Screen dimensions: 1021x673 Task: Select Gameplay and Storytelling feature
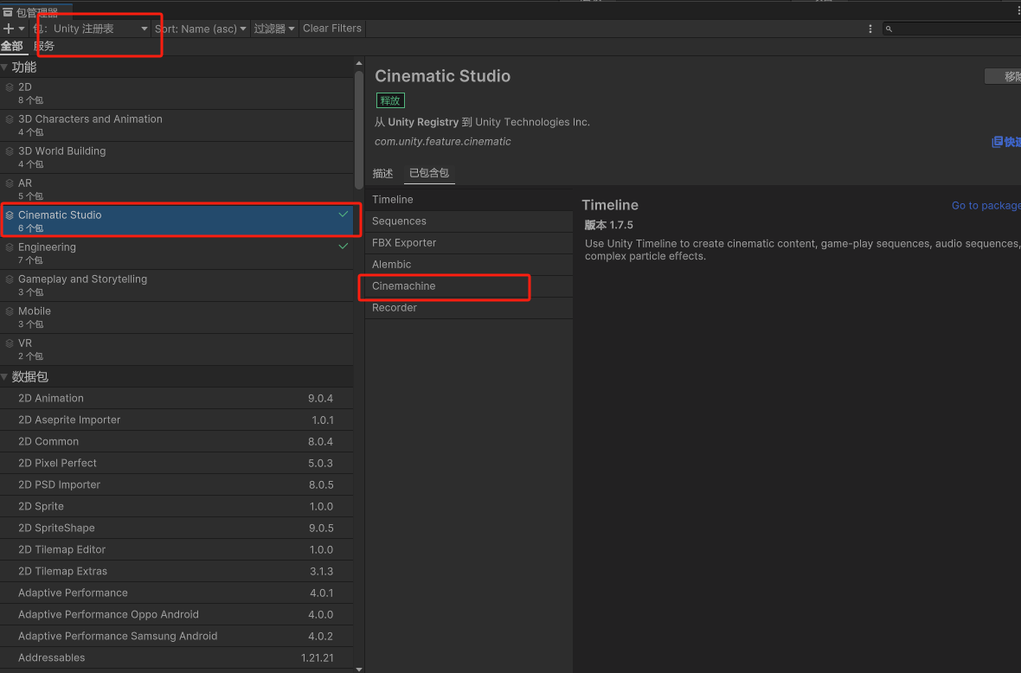(177, 285)
